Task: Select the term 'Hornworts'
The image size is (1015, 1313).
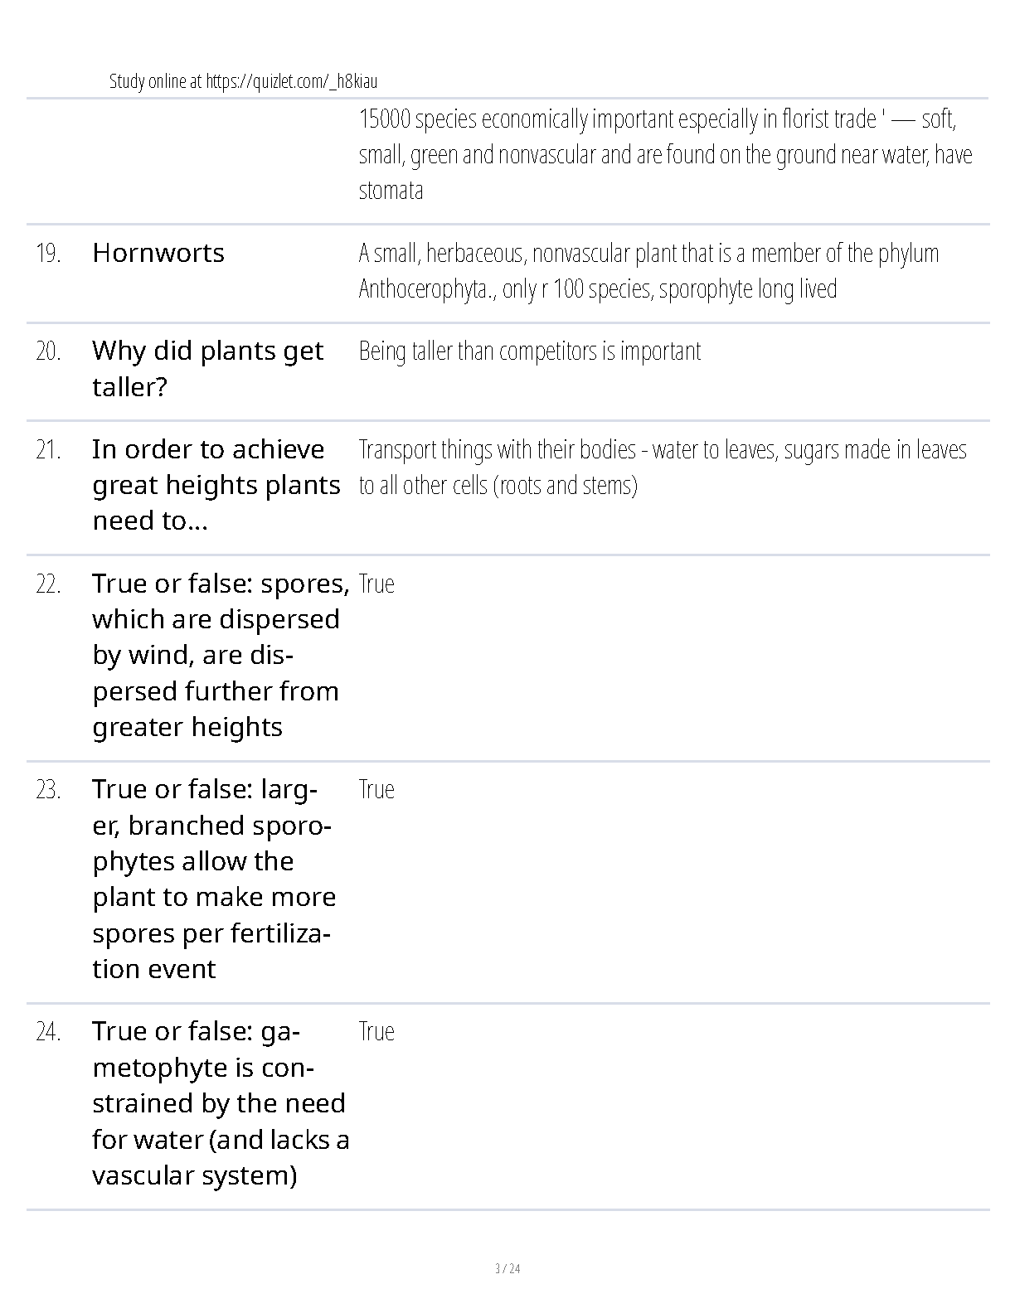Action: tap(158, 253)
